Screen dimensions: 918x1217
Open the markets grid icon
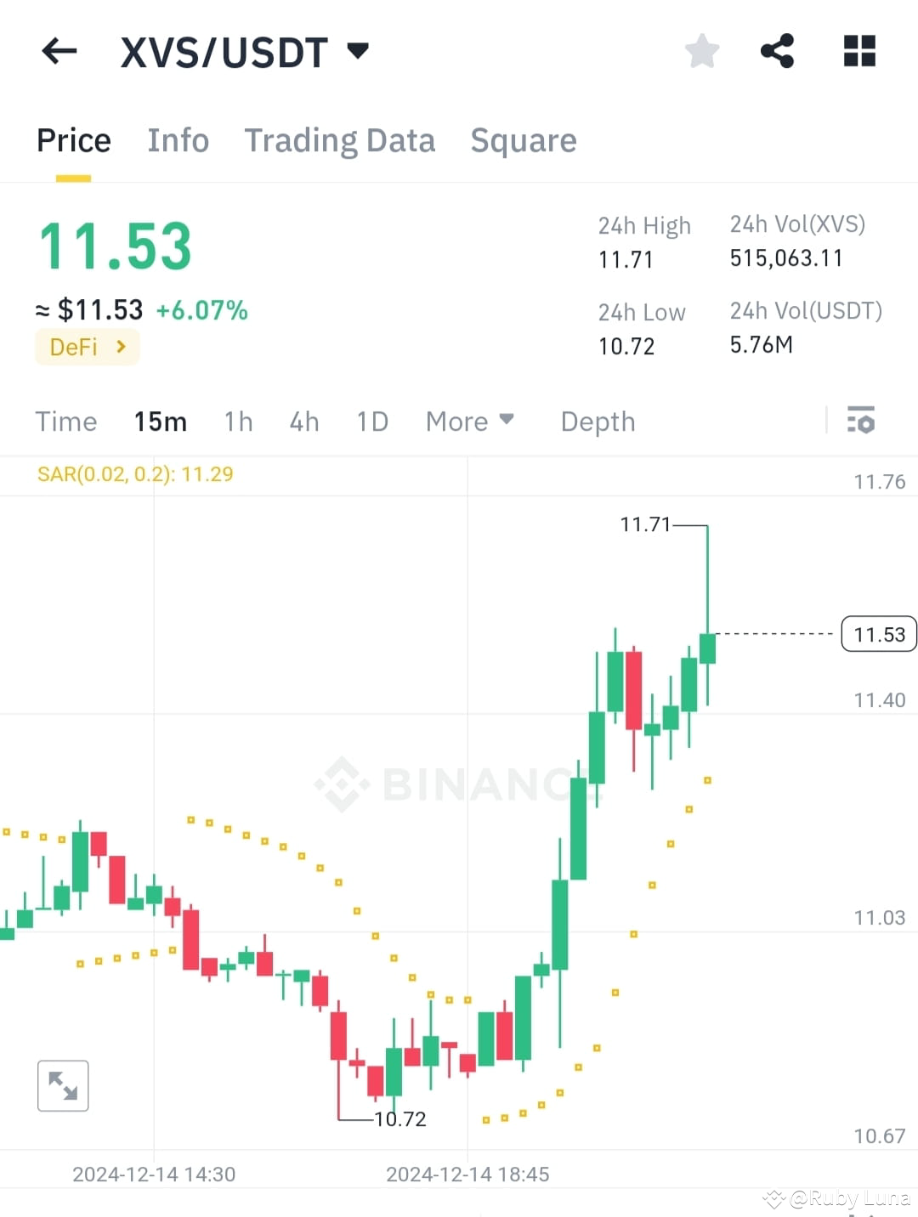click(x=858, y=51)
